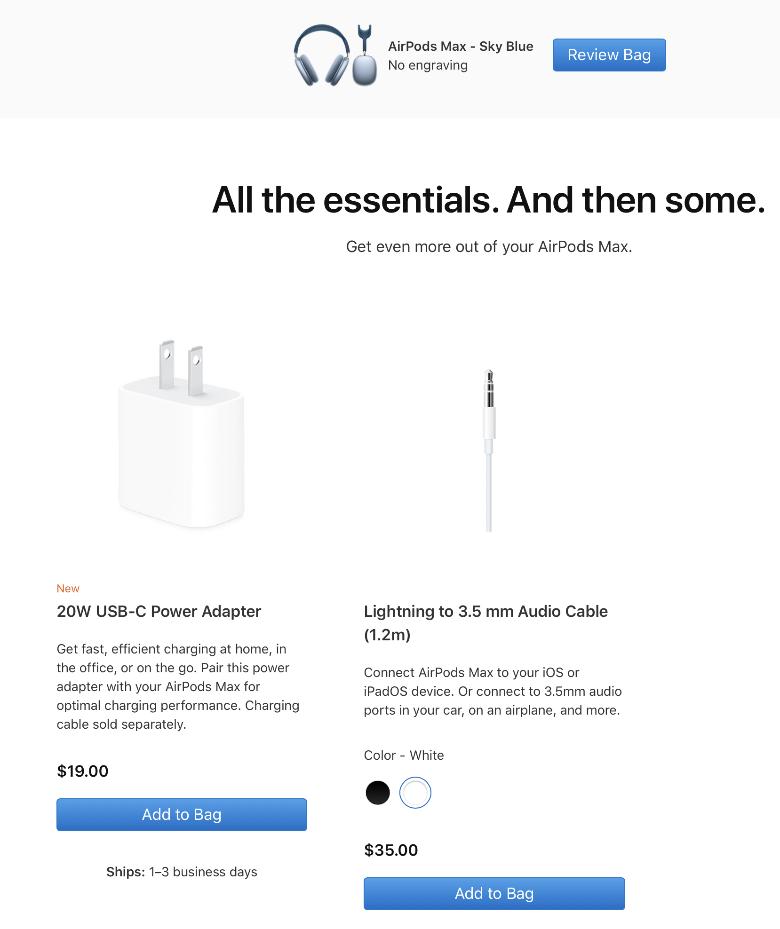Click the $19.00 price
The width and height of the screenshot is (780, 929).
(x=82, y=771)
